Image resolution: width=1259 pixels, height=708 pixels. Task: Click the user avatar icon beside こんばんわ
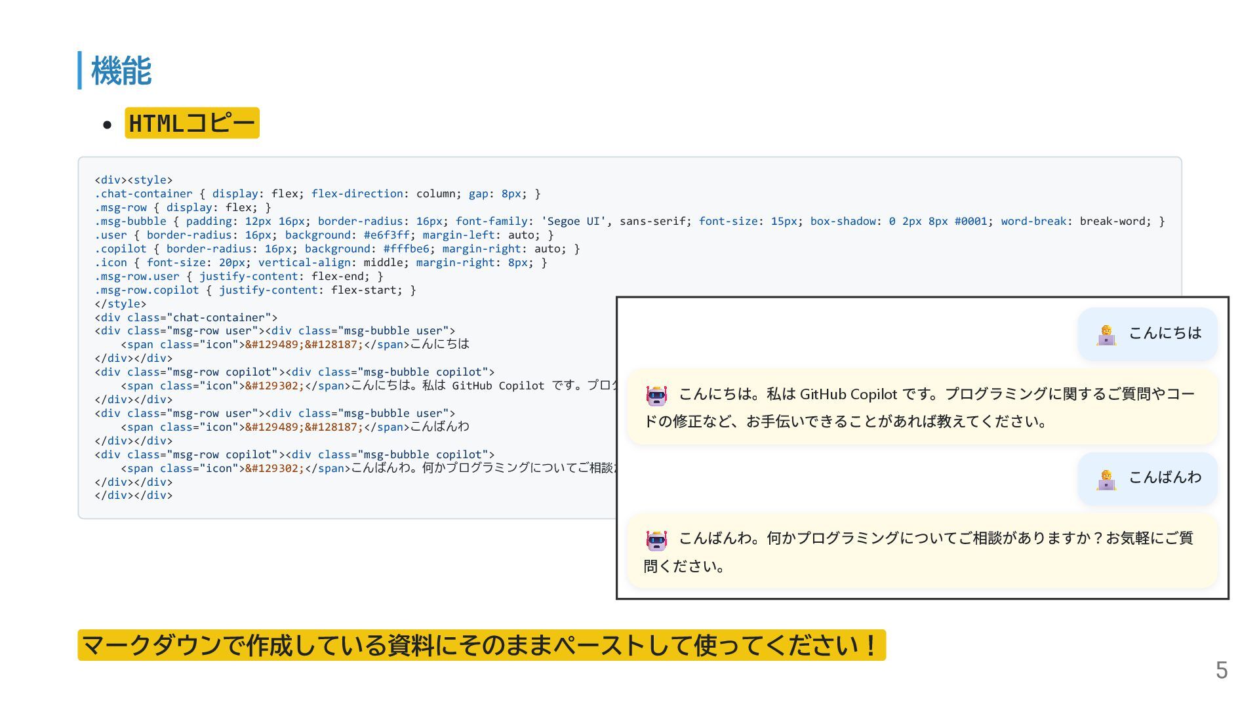click(1106, 480)
